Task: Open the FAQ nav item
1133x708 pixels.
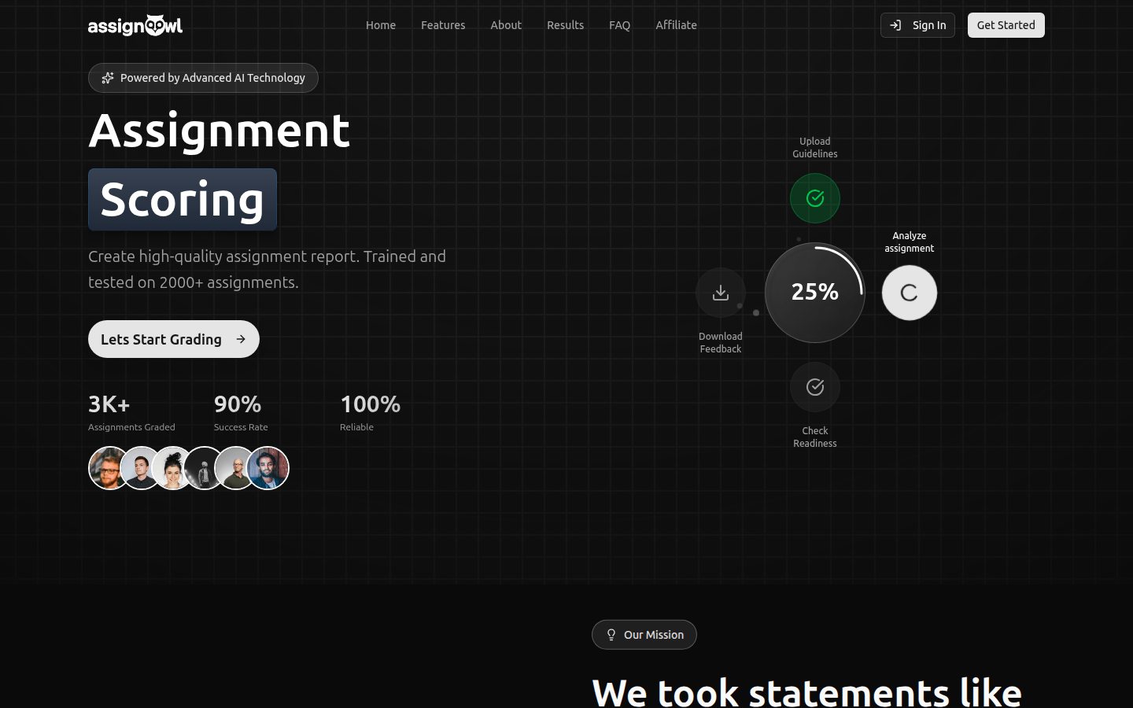Action: click(619, 25)
